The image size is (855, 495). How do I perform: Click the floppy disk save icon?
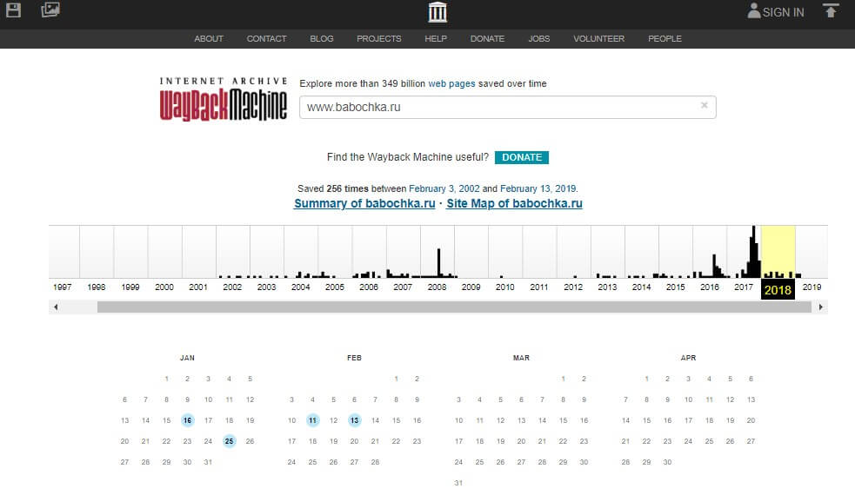coord(13,10)
